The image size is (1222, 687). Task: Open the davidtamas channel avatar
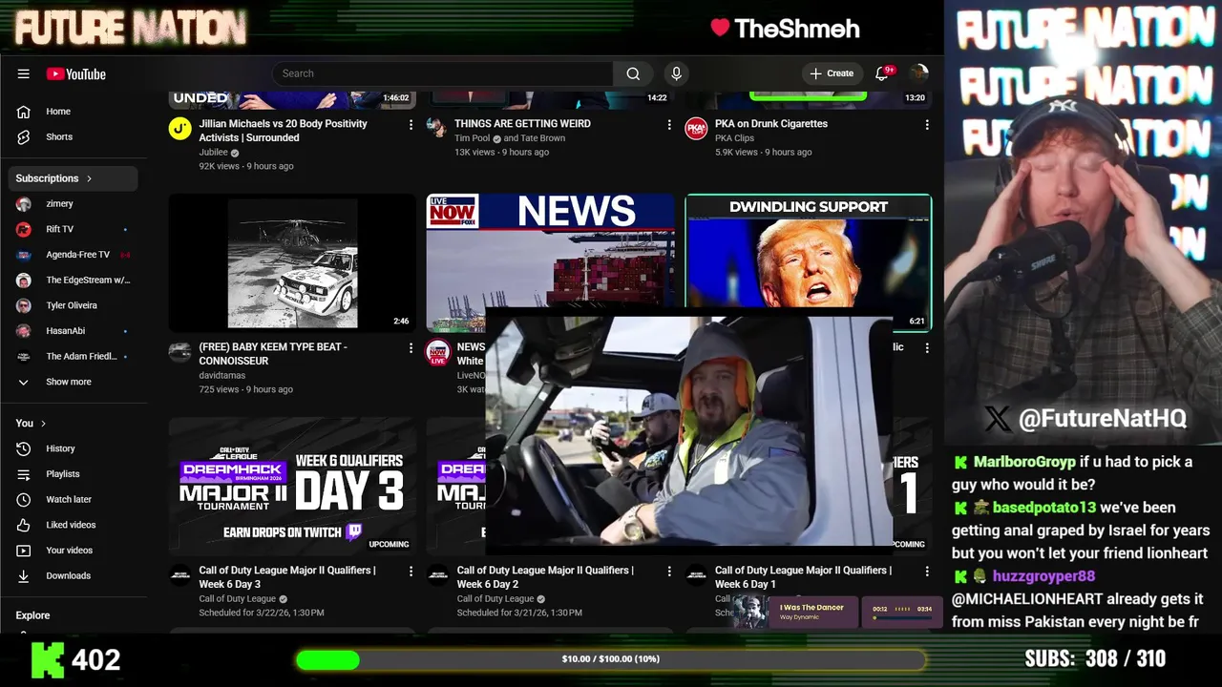click(x=180, y=351)
